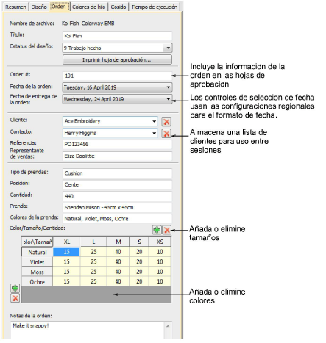Click Imprimir hoja de aprobación button
Screen dimensions: 326x343
(117, 59)
